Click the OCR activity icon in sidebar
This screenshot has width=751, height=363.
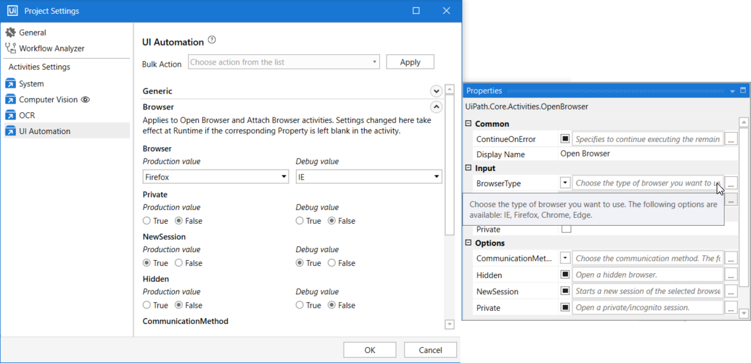coord(10,115)
